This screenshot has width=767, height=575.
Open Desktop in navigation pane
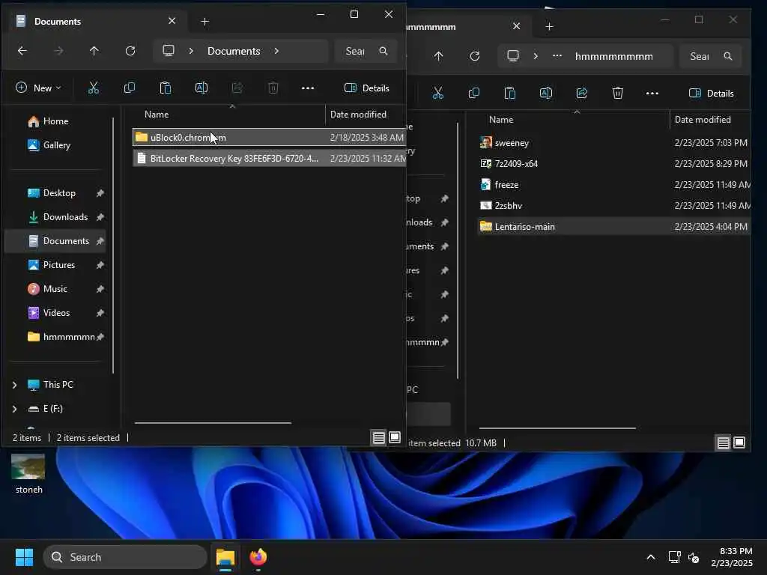58,193
